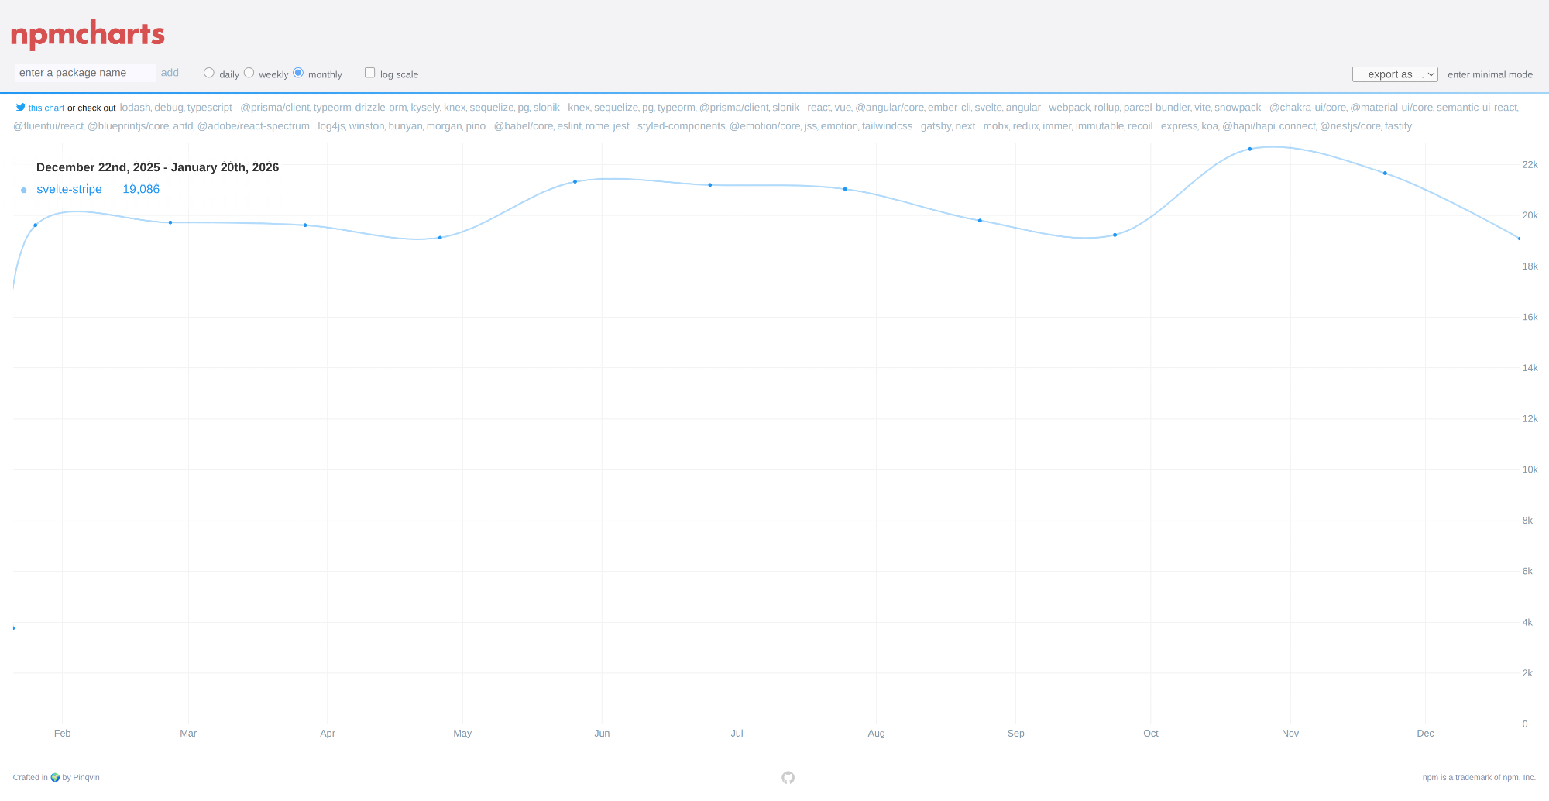Enable the log scale checkbox

pos(370,73)
